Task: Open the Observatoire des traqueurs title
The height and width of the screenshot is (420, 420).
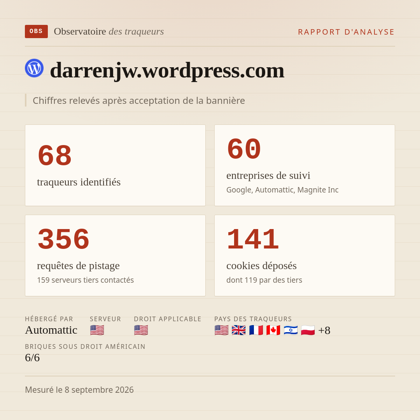Action: (109, 31)
